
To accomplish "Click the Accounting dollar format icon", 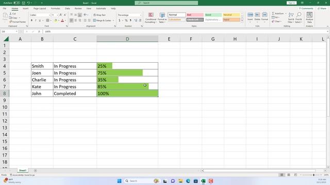I will (119, 21).
